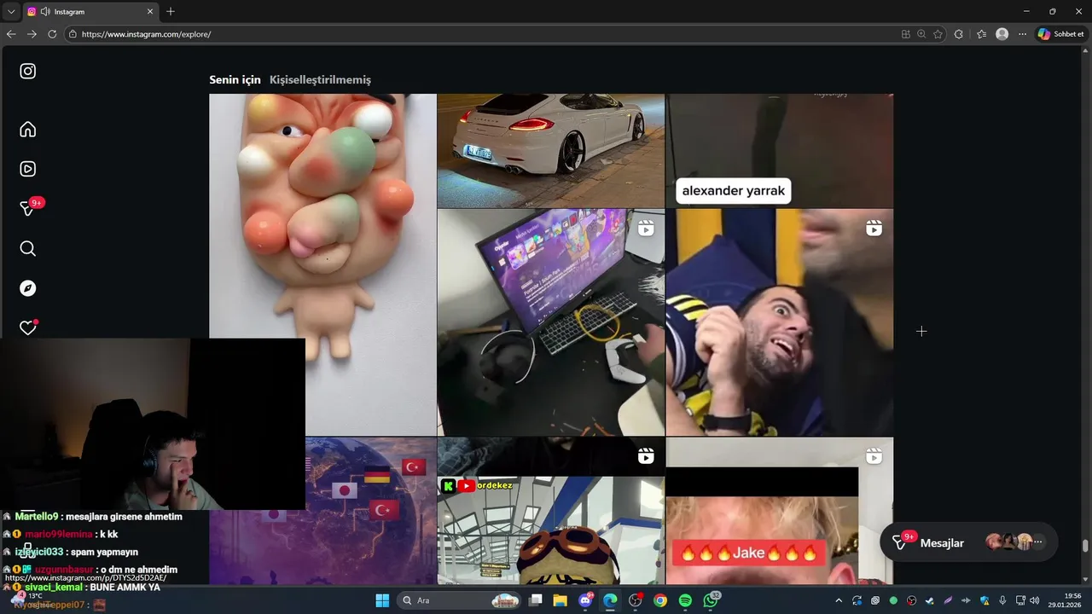The width and height of the screenshot is (1092, 614).
Task: Click the Instagram logo in sidebar
Action: [28, 72]
